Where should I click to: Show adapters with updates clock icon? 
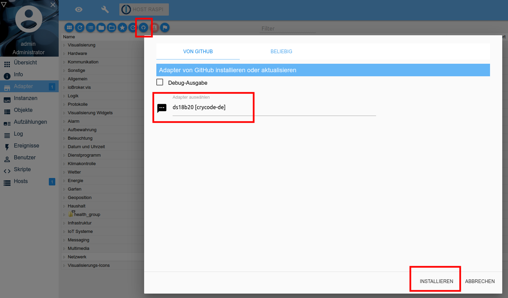click(x=133, y=27)
